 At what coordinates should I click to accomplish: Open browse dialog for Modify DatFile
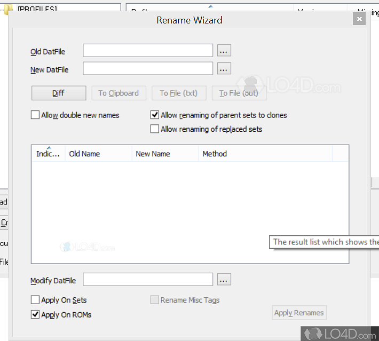pyautogui.click(x=224, y=280)
